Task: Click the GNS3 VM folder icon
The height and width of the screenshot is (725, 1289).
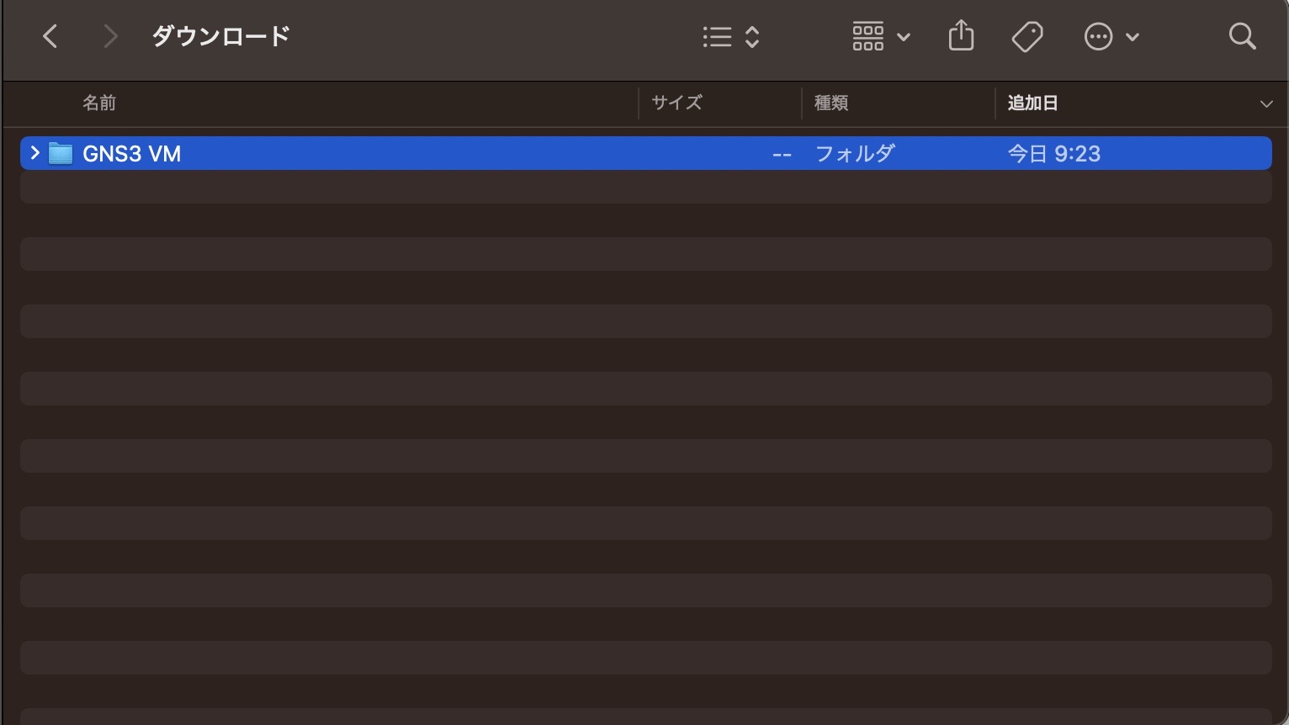Action: click(x=60, y=153)
